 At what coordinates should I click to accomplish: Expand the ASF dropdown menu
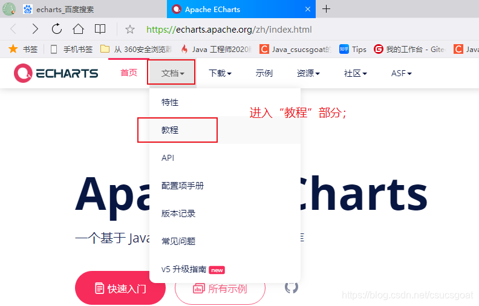point(402,73)
